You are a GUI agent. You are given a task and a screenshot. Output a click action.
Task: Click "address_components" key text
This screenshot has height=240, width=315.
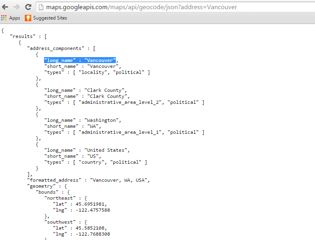tap(56, 48)
